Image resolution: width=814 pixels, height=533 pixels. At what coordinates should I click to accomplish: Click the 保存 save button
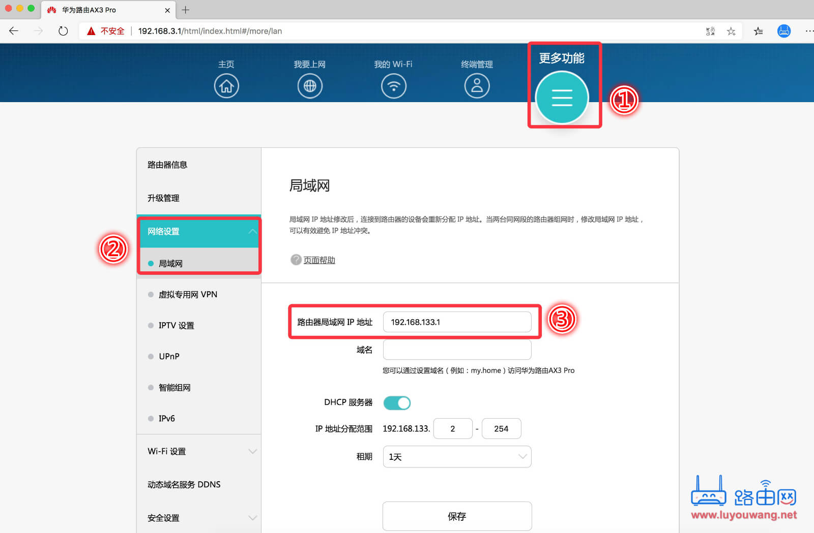[456, 516]
